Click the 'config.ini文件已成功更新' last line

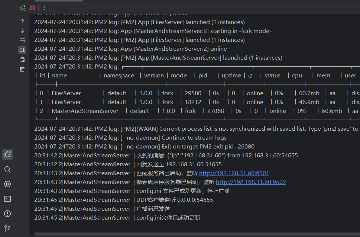[x=117, y=217]
